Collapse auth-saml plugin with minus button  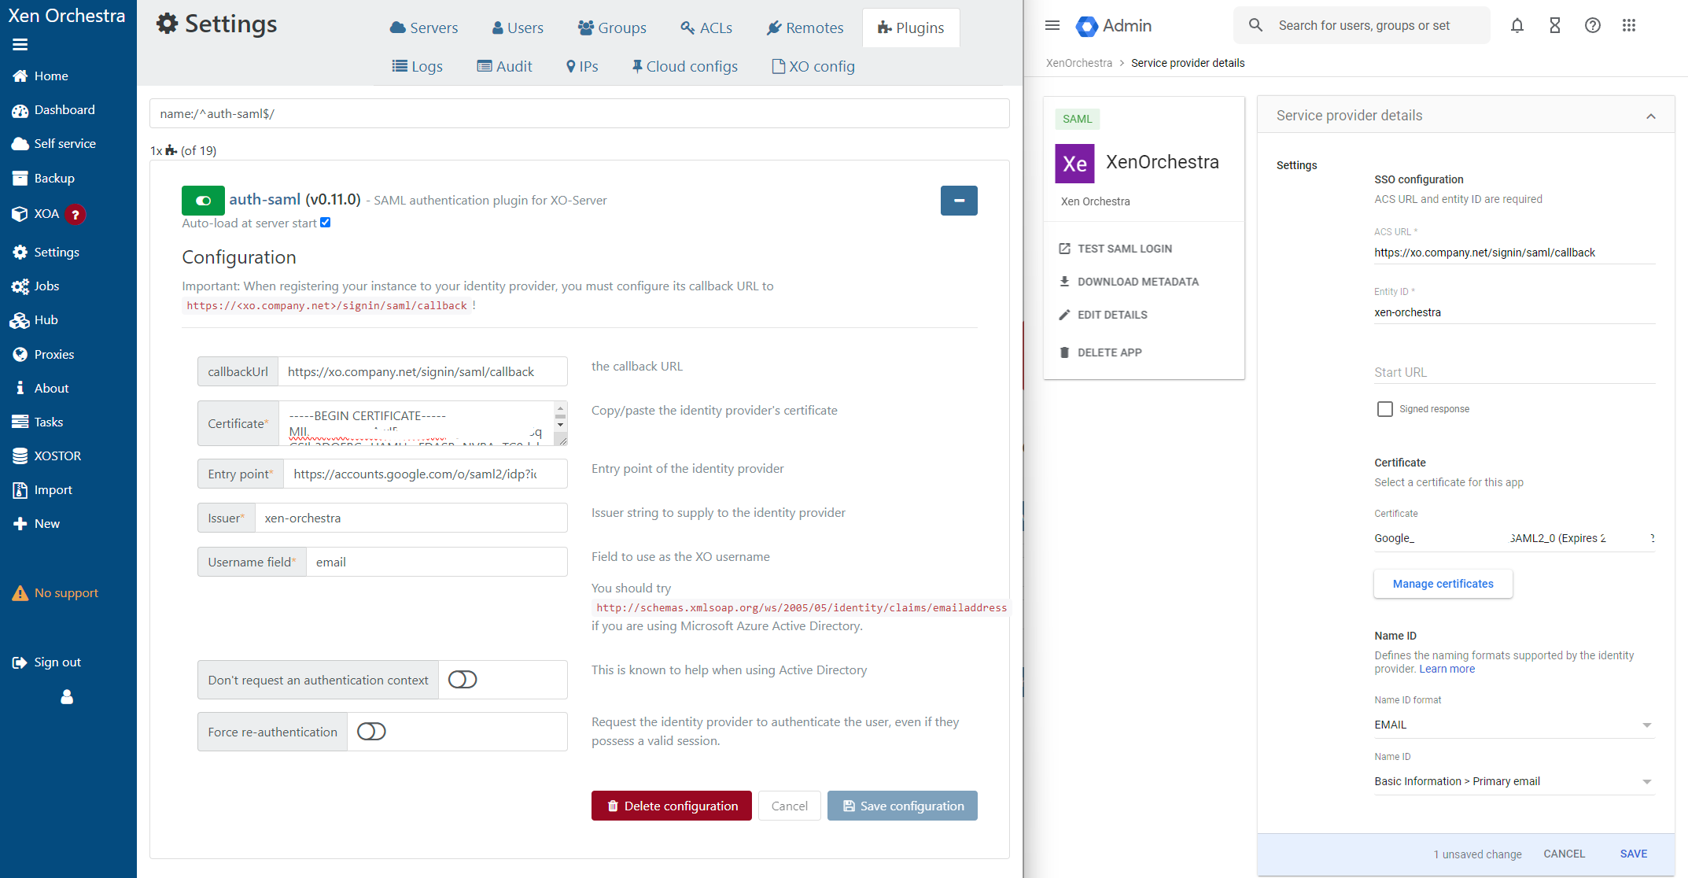[959, 201]
